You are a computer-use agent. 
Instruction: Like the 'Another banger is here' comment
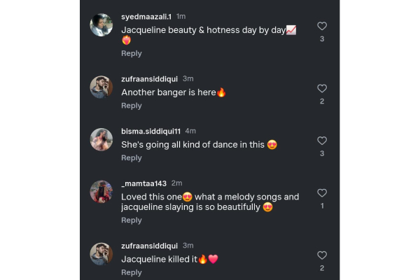(x=322, y=89)
